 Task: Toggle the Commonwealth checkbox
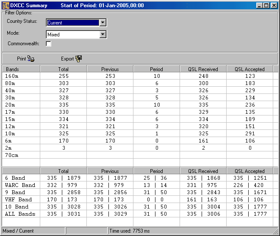click(48, 44)
